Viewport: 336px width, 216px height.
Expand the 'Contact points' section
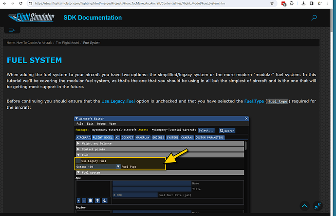click(160, 149)
